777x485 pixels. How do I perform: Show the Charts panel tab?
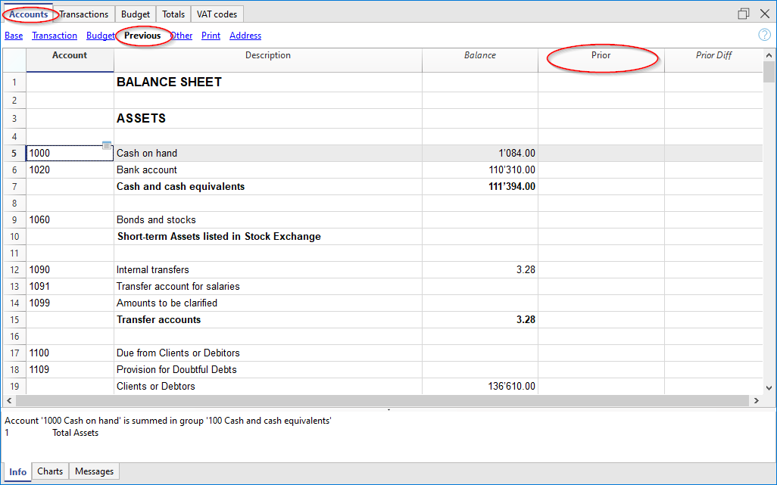(x=50, y=471)
